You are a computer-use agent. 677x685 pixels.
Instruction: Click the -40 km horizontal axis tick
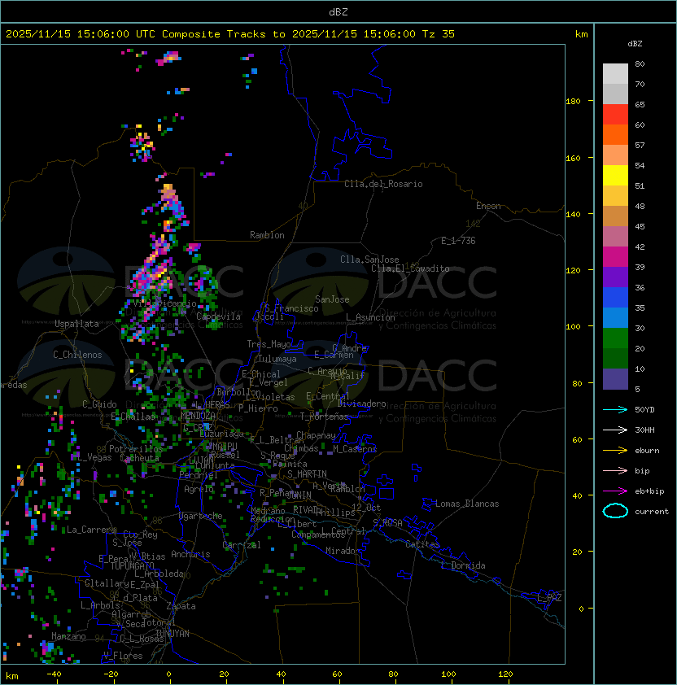coord(54,674)
